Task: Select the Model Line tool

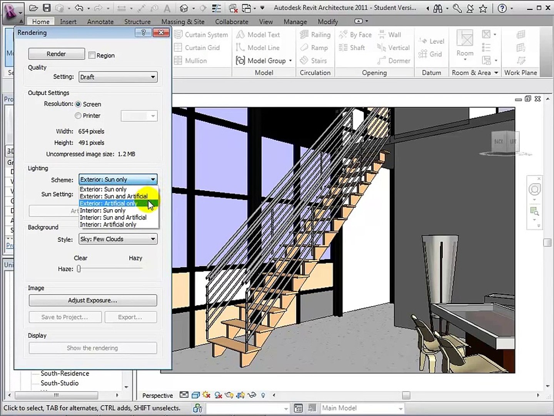Action: coord(258,48)
